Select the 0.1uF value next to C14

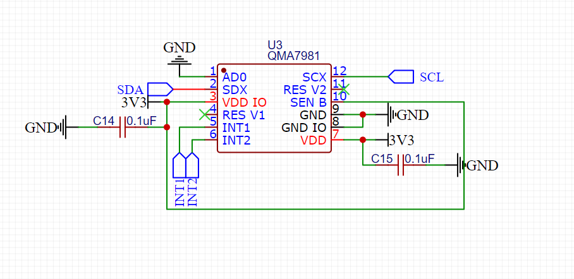coord(142,121)
